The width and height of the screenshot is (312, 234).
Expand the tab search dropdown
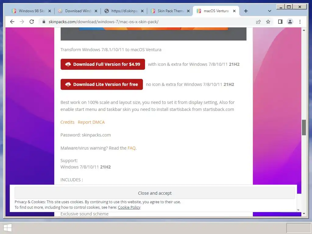270,11
